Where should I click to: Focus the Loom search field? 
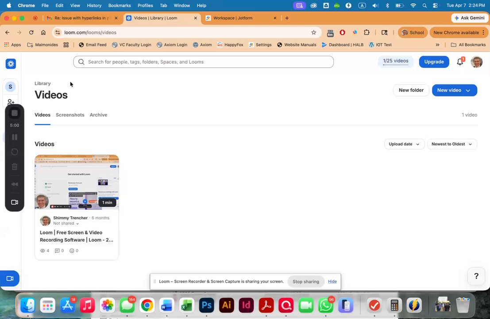pyautogui.click(x=204, y=62)
